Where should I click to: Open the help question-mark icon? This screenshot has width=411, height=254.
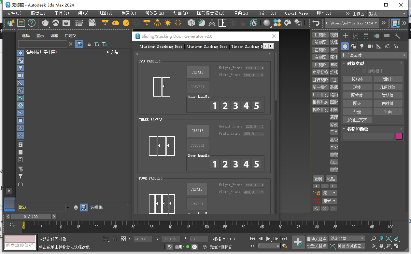[x=31, y=23]
